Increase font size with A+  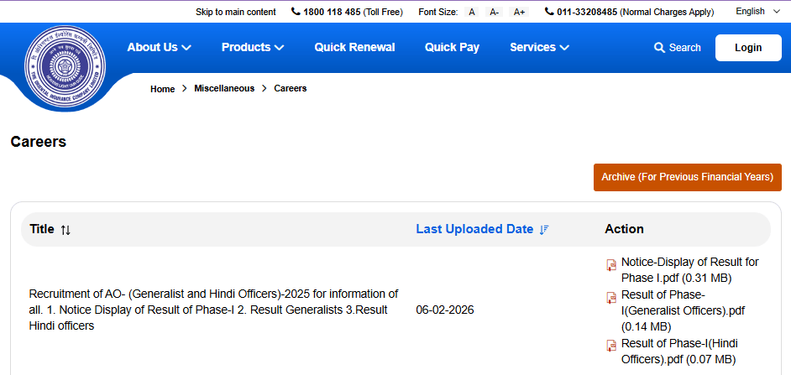point(519,12)
